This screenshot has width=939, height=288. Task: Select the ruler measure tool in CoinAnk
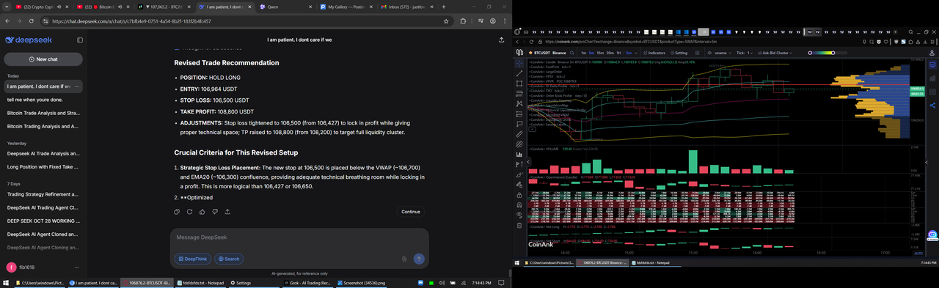pyautogui.click(x=519, y=134)
